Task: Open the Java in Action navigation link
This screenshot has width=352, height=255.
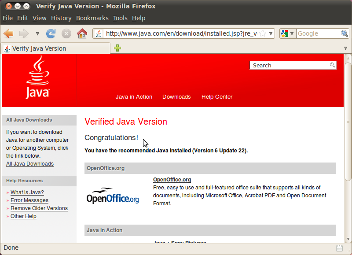Action: click(x=134, y=97)
